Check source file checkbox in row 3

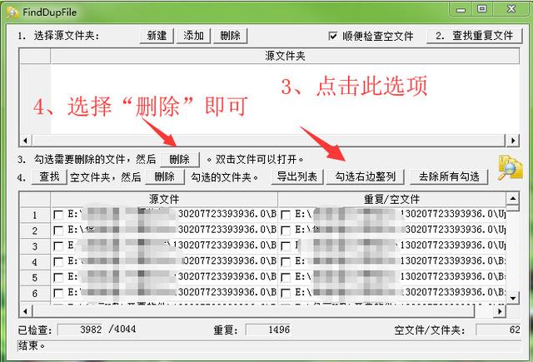(x=58, y=245)
